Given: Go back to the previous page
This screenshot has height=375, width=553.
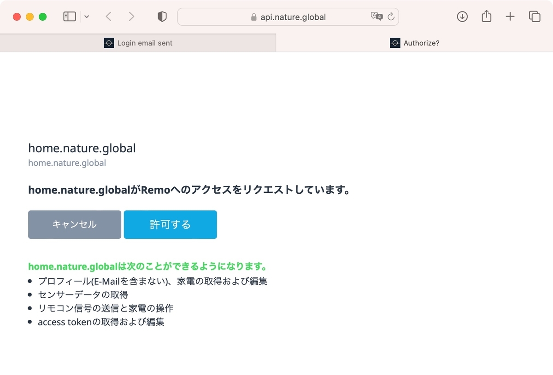Looking at the screenshot, I should pyautogui.click(x=109, y=17).
